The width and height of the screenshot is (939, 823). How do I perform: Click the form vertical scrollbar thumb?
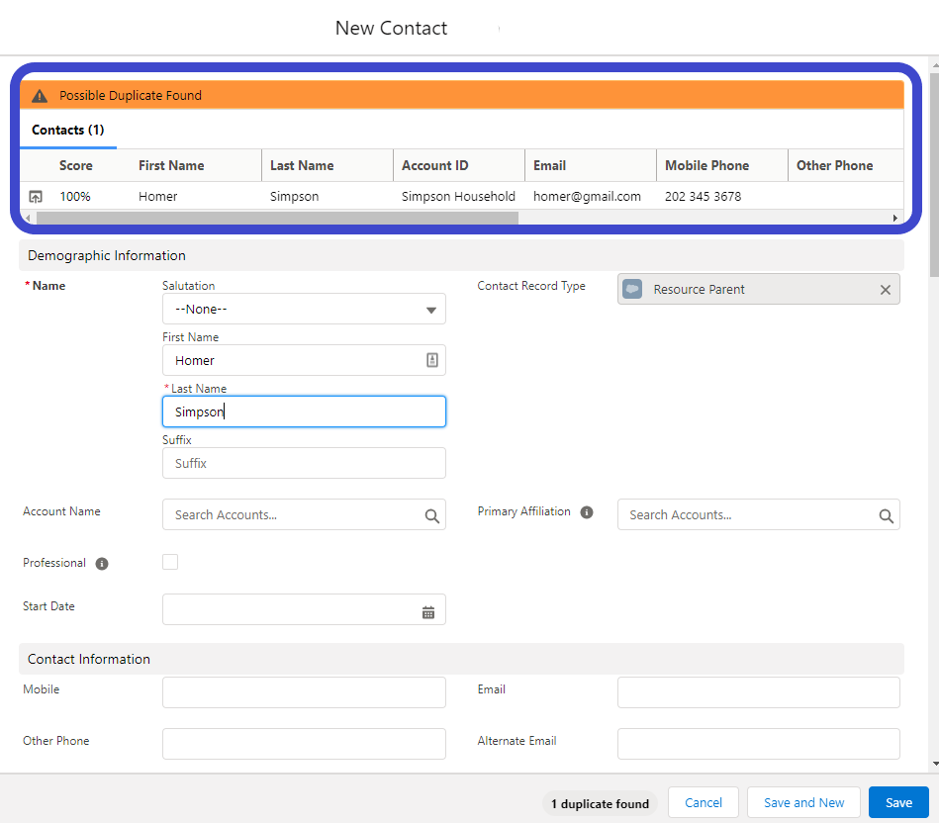click(934, 175)
